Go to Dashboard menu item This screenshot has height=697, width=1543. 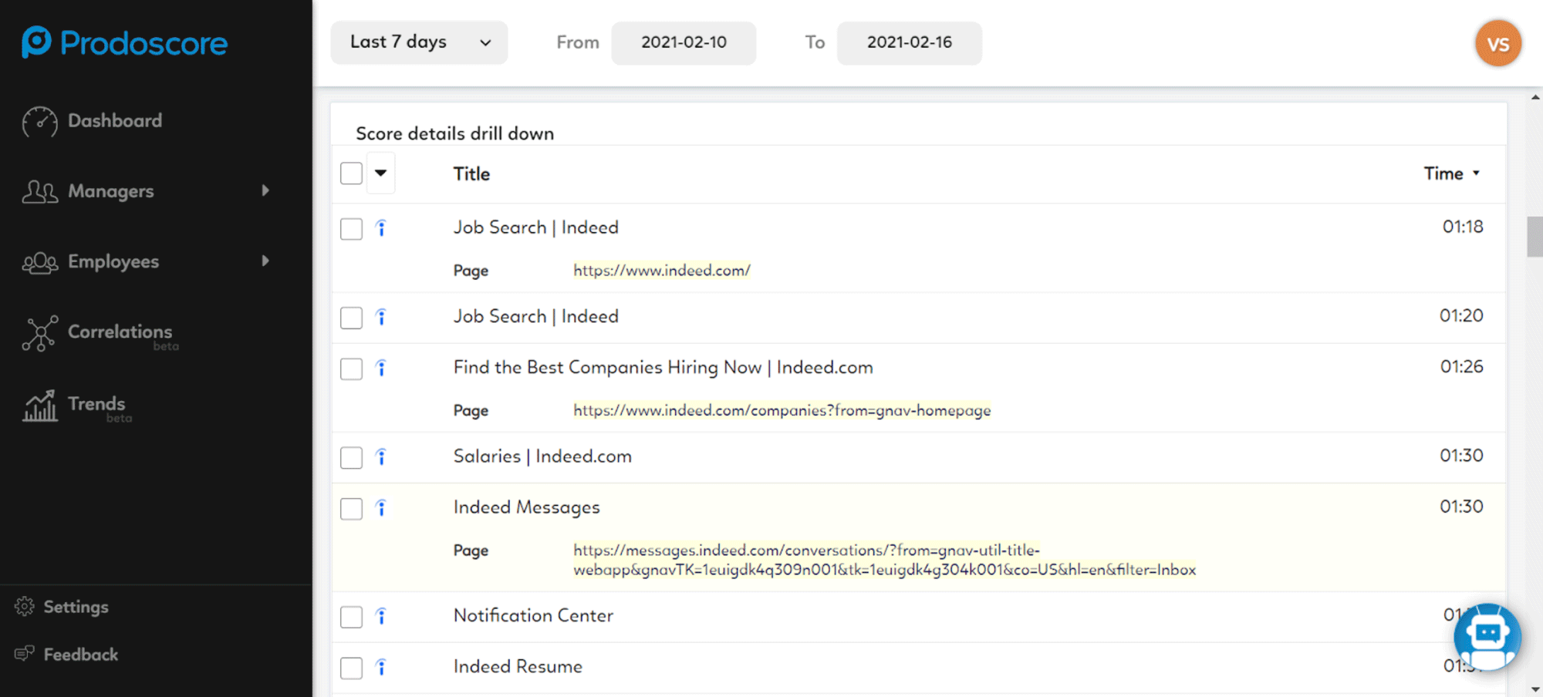115,121
